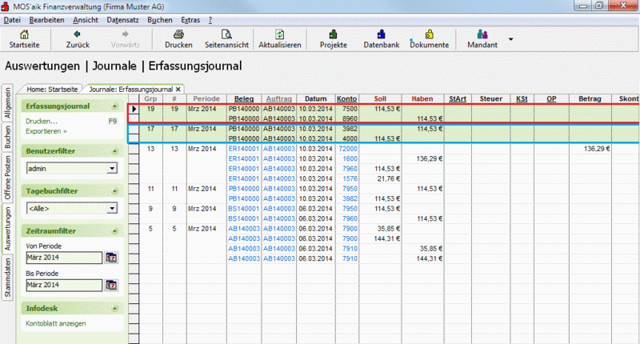Collapse the Zeitraumfilter panel section
The width and height of the screenshot is (640, 344).
tap(114, 231)
